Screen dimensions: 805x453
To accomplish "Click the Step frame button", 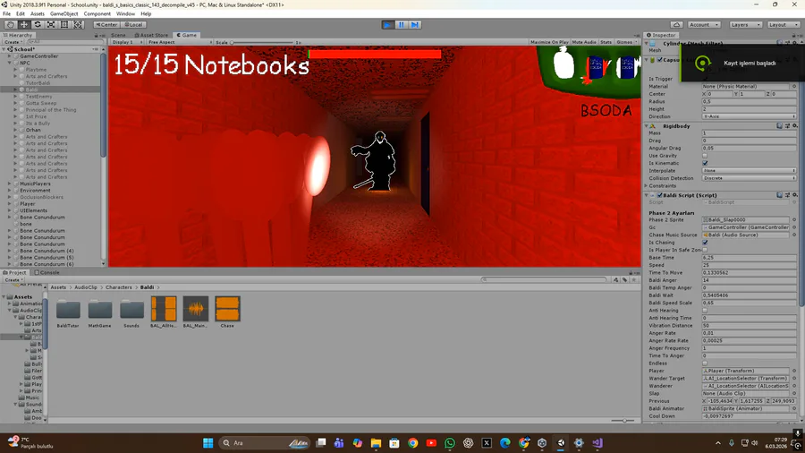I will click(x=415, y=25).
